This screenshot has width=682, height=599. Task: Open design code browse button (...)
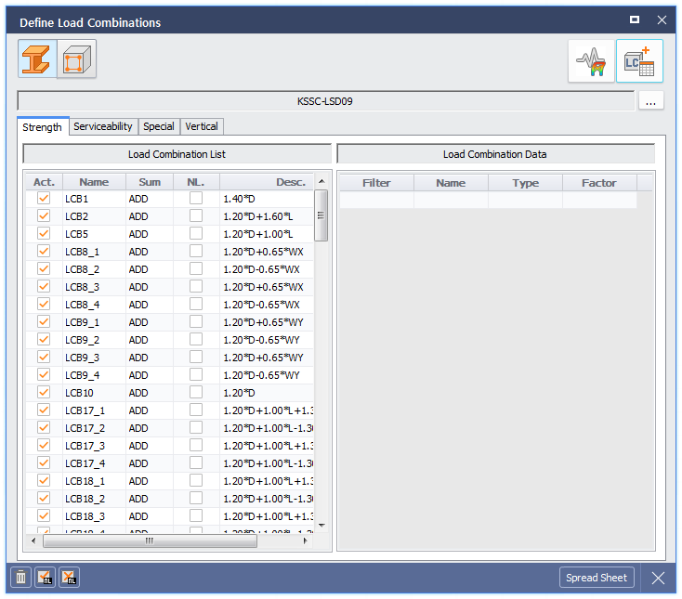[x=650, y=101]
